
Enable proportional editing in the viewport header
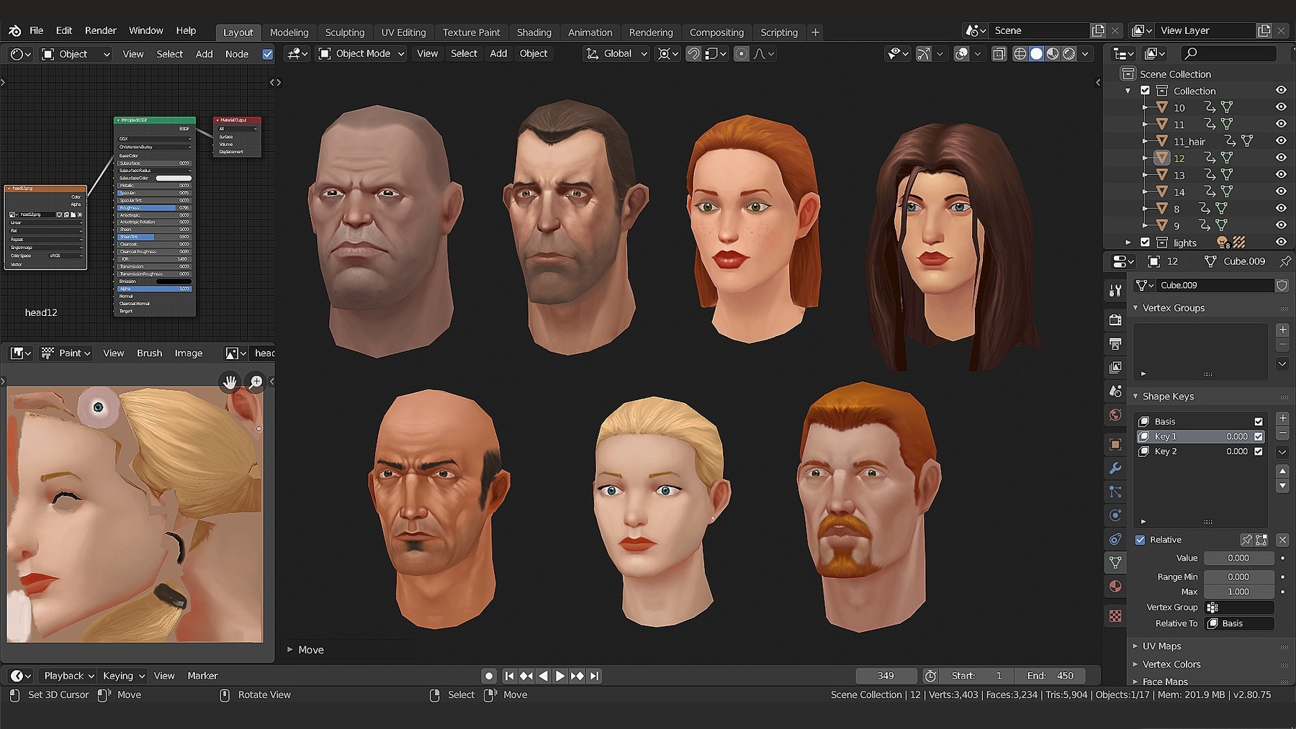pos(742,53)
